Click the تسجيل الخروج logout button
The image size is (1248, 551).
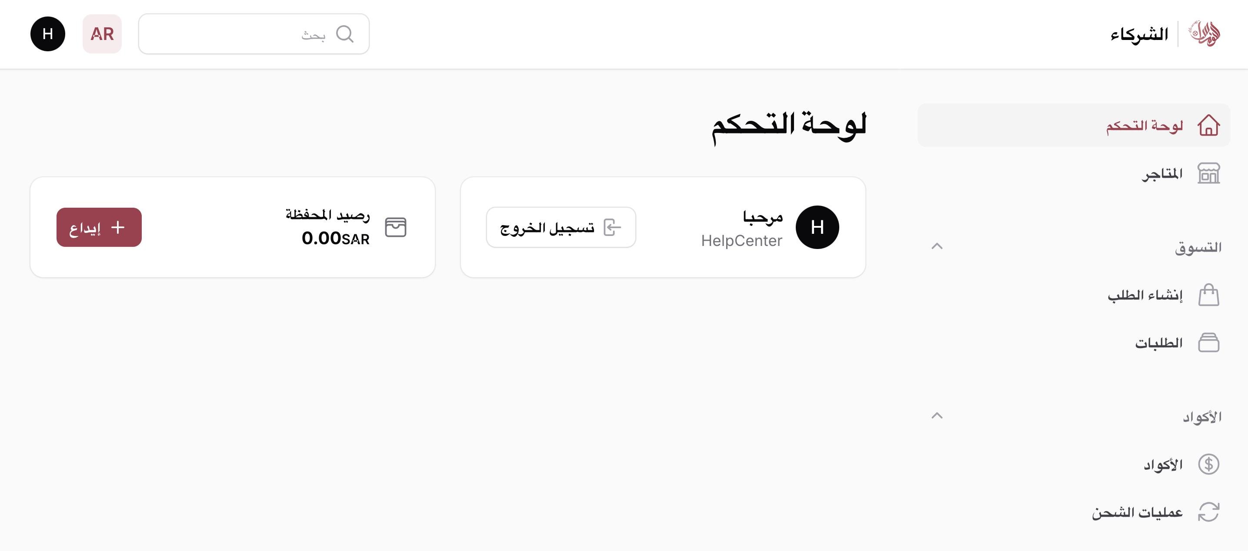pos(561,227)
